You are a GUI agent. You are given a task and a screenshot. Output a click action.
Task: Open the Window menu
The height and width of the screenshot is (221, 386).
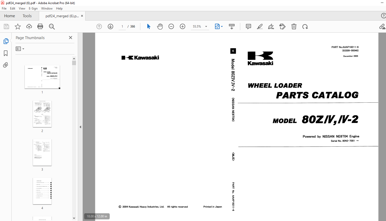pyautogui.click(x=47, y=8)
